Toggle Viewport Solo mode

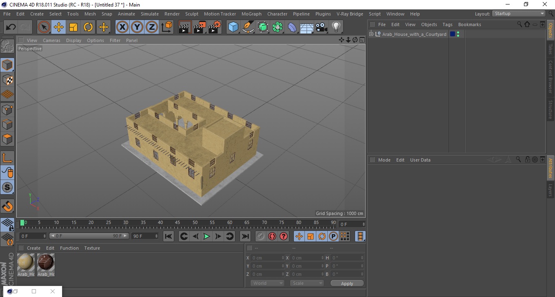pyautogui.click(x=7, y=188)
